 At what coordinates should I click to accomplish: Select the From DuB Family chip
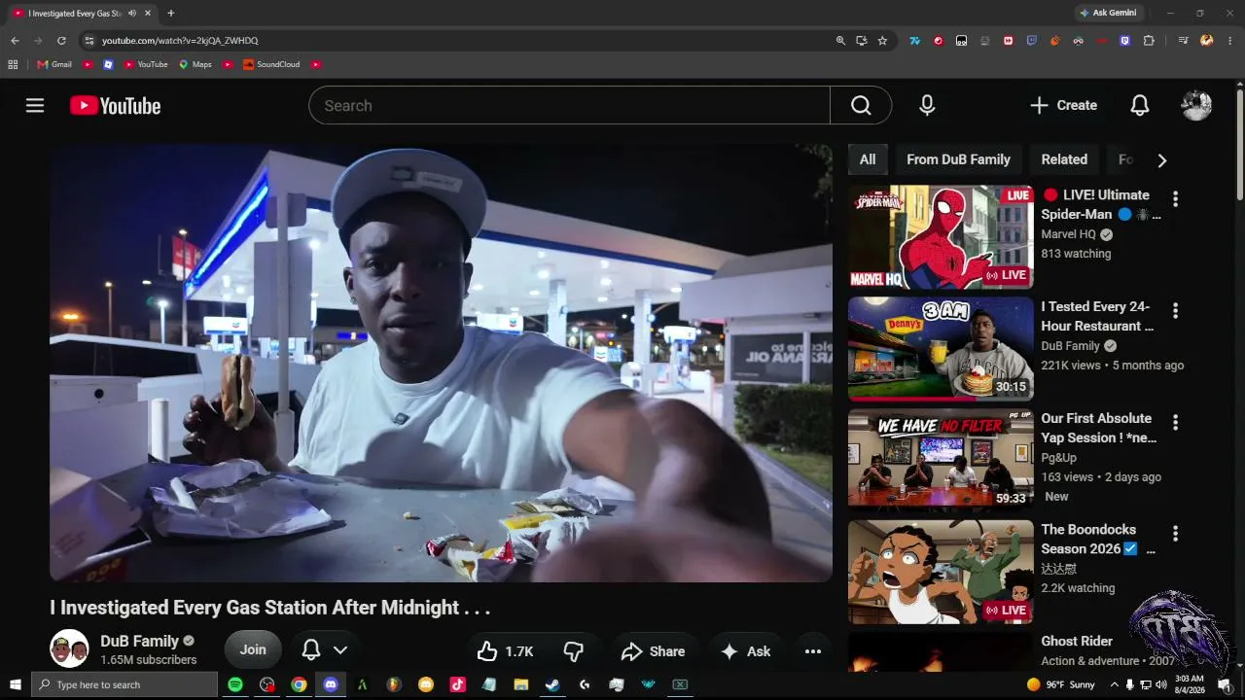[x=958, y=159]
